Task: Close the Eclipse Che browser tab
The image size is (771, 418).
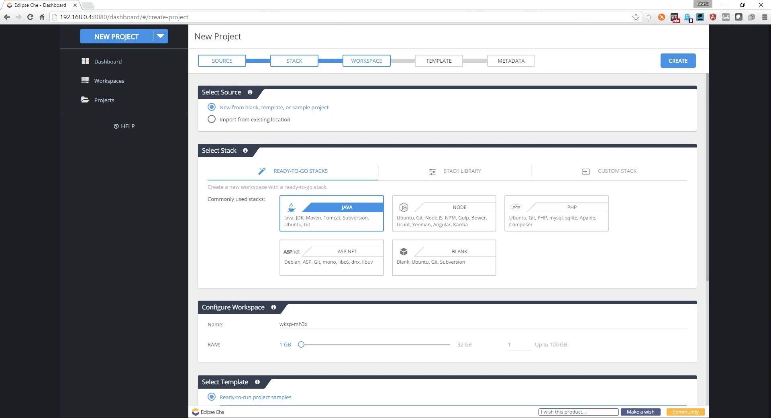Action: pyautogui.click(x=75, y=5)
